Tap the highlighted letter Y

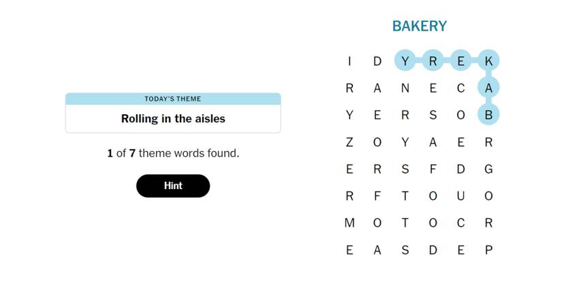pos(405,61)
